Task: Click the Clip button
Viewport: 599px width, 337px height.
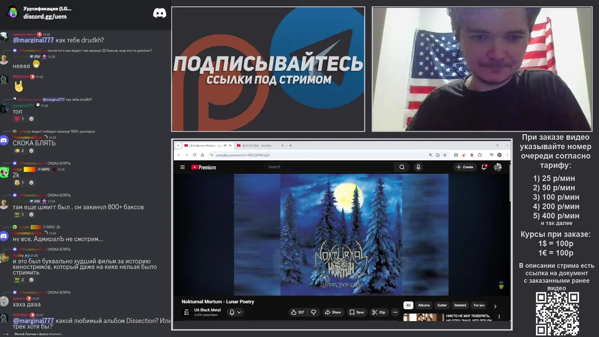Action: tap(379, 312)
